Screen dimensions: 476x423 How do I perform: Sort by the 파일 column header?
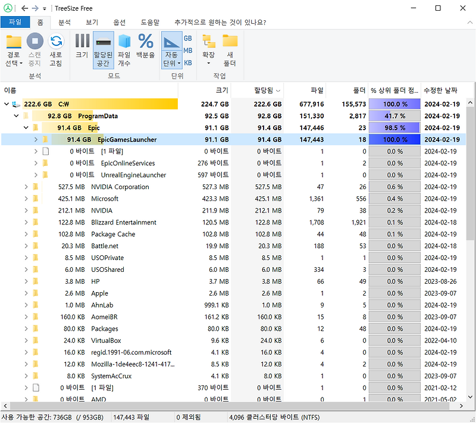tap(305, 90)
